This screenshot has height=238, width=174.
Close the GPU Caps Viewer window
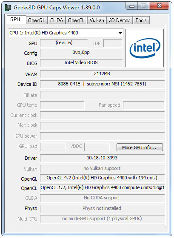159,6
